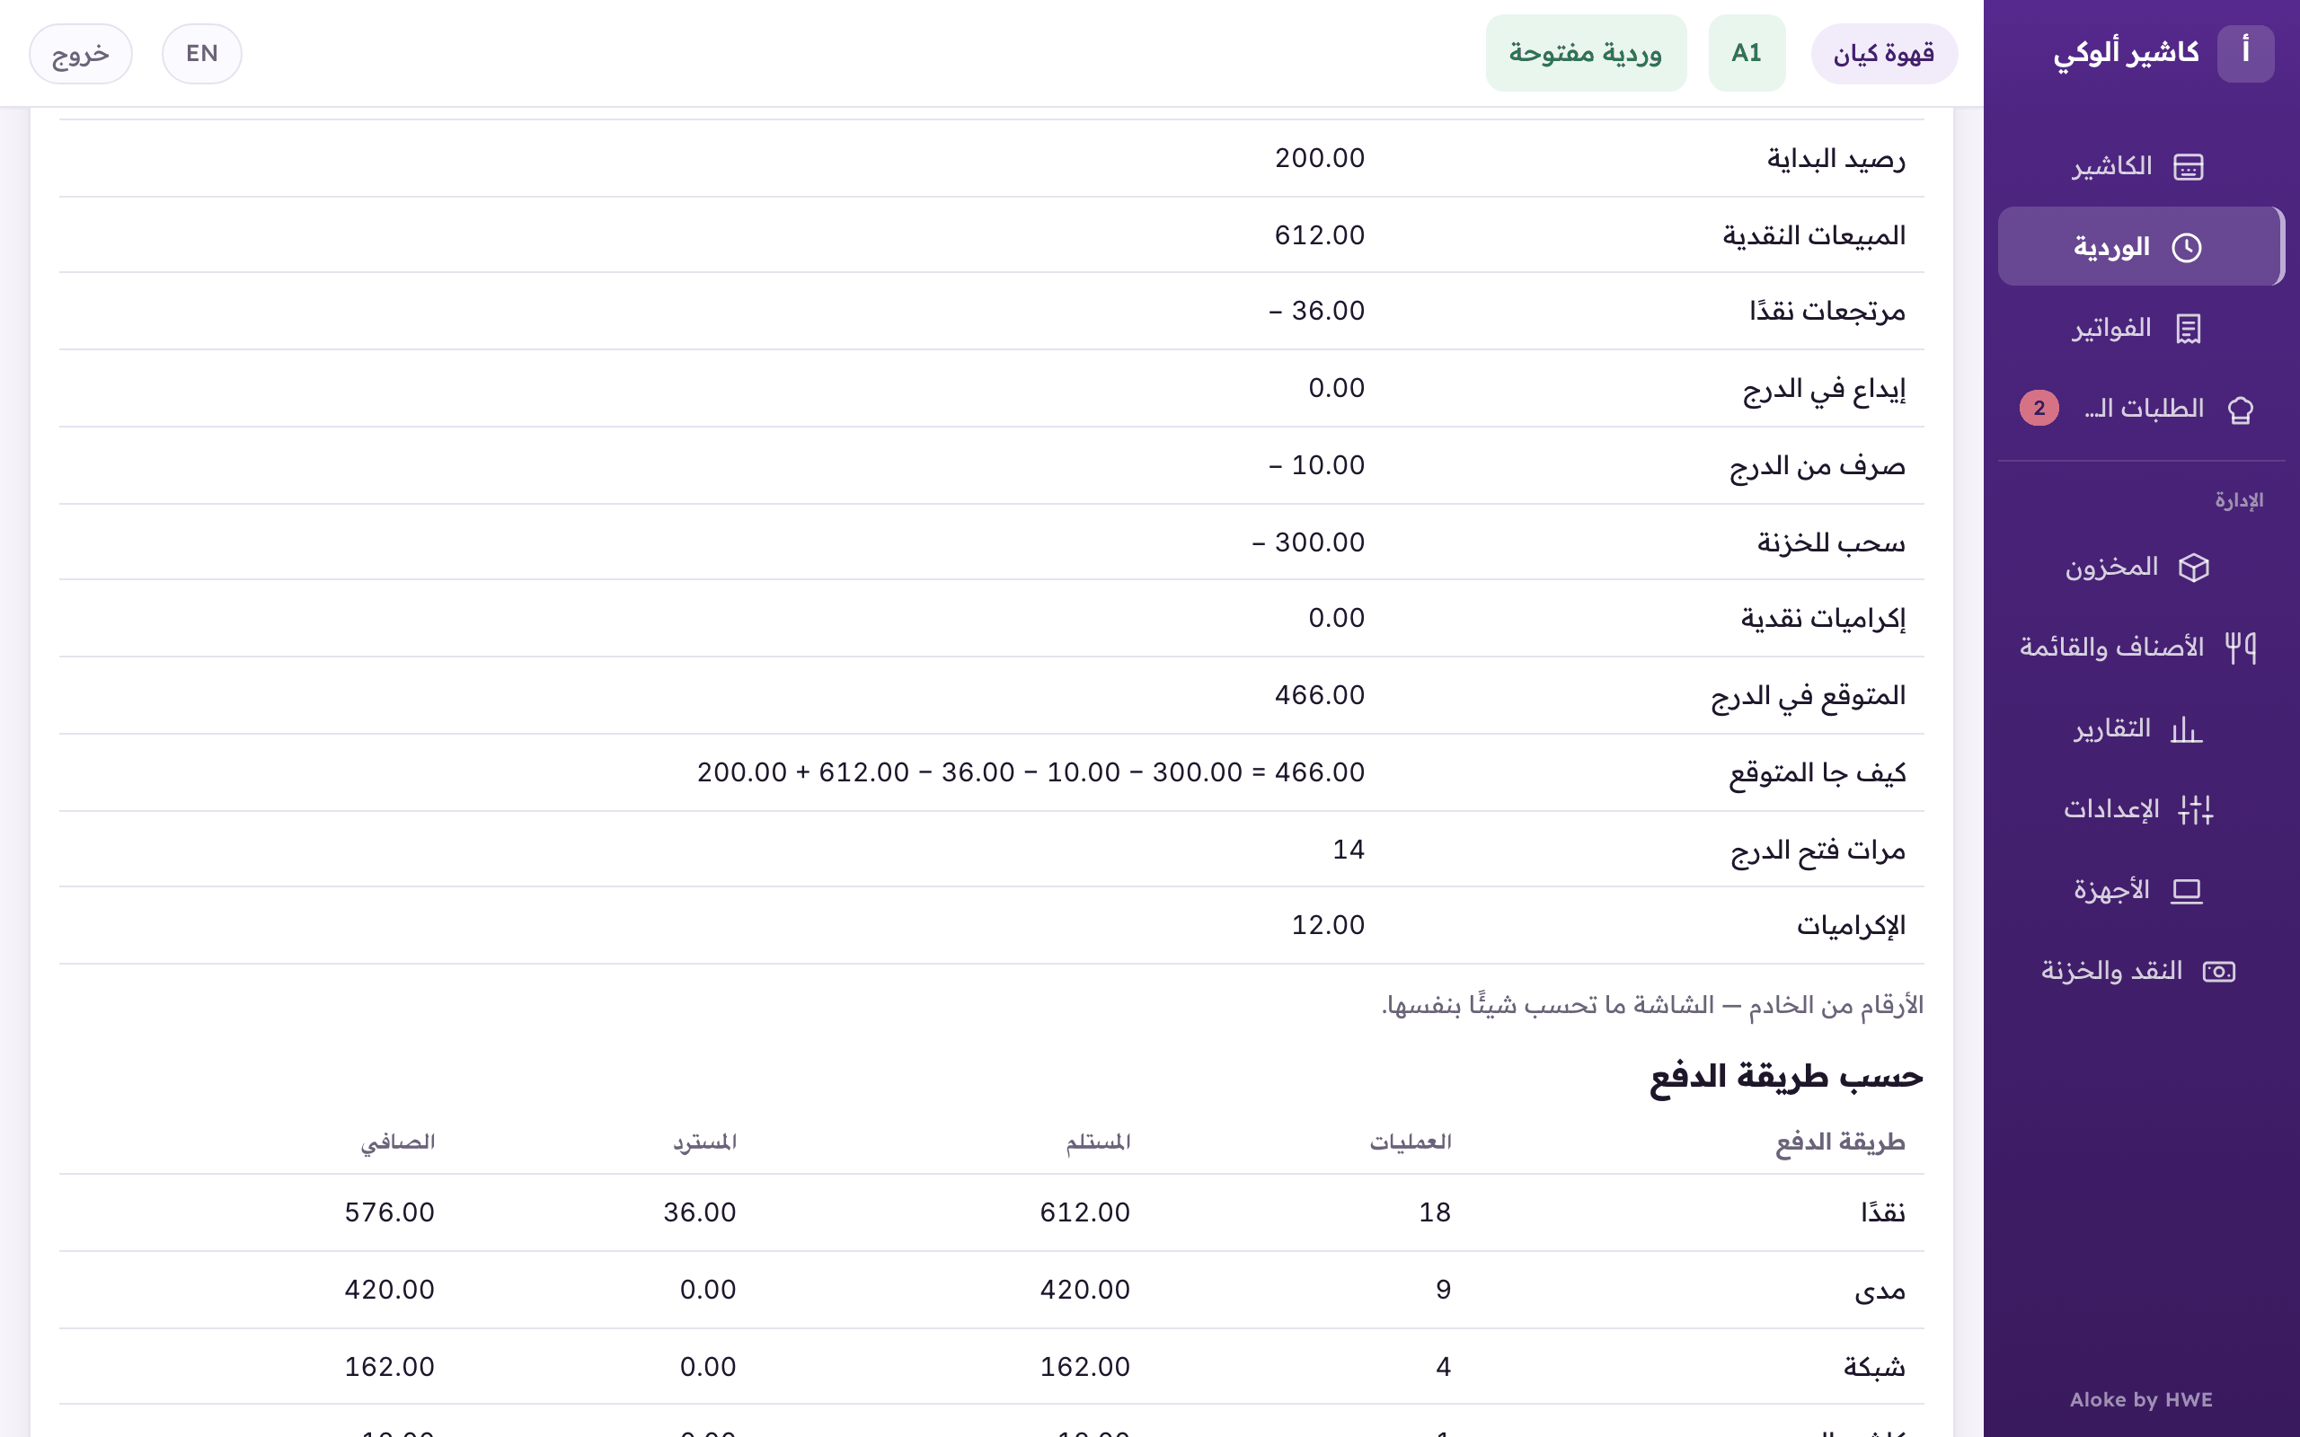Open the المخزون inventory page

[x=2140, y=568]
